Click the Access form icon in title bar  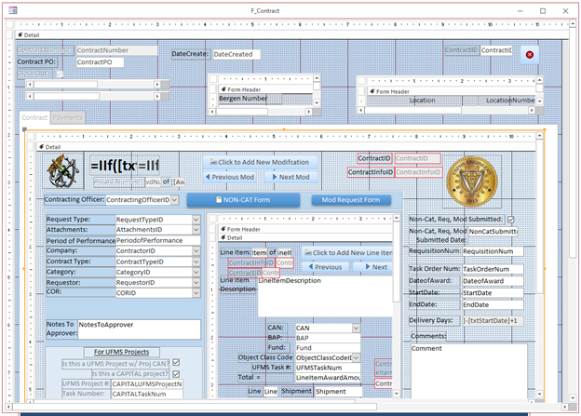tap(13, 10)
